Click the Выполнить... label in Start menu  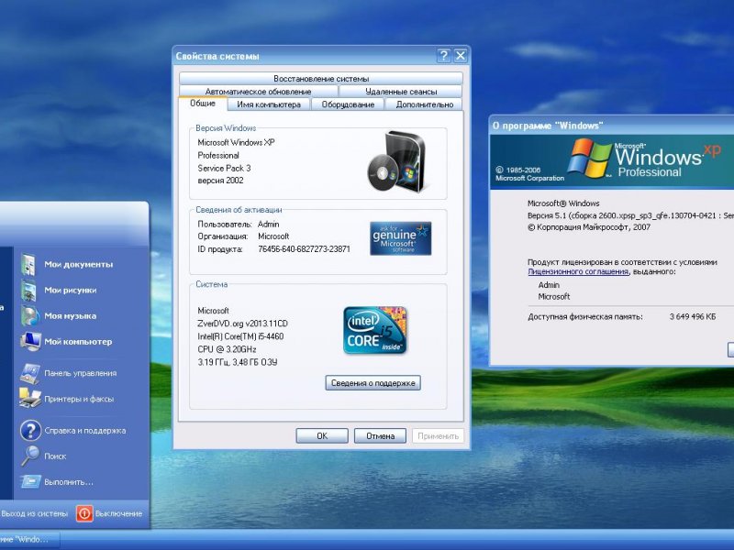coord(68,482)
